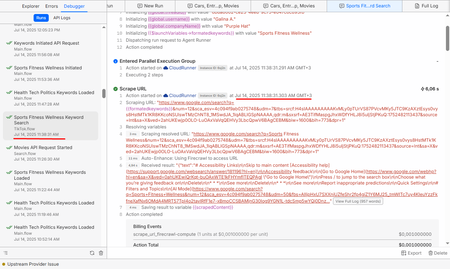This screenshot has height=269, width=450.
Task: Open the CloudRunner link under Scrape URL
Action: 182,96
